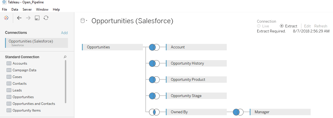Open the Help menu
The image size is (333, 118).
coord(56,10)
